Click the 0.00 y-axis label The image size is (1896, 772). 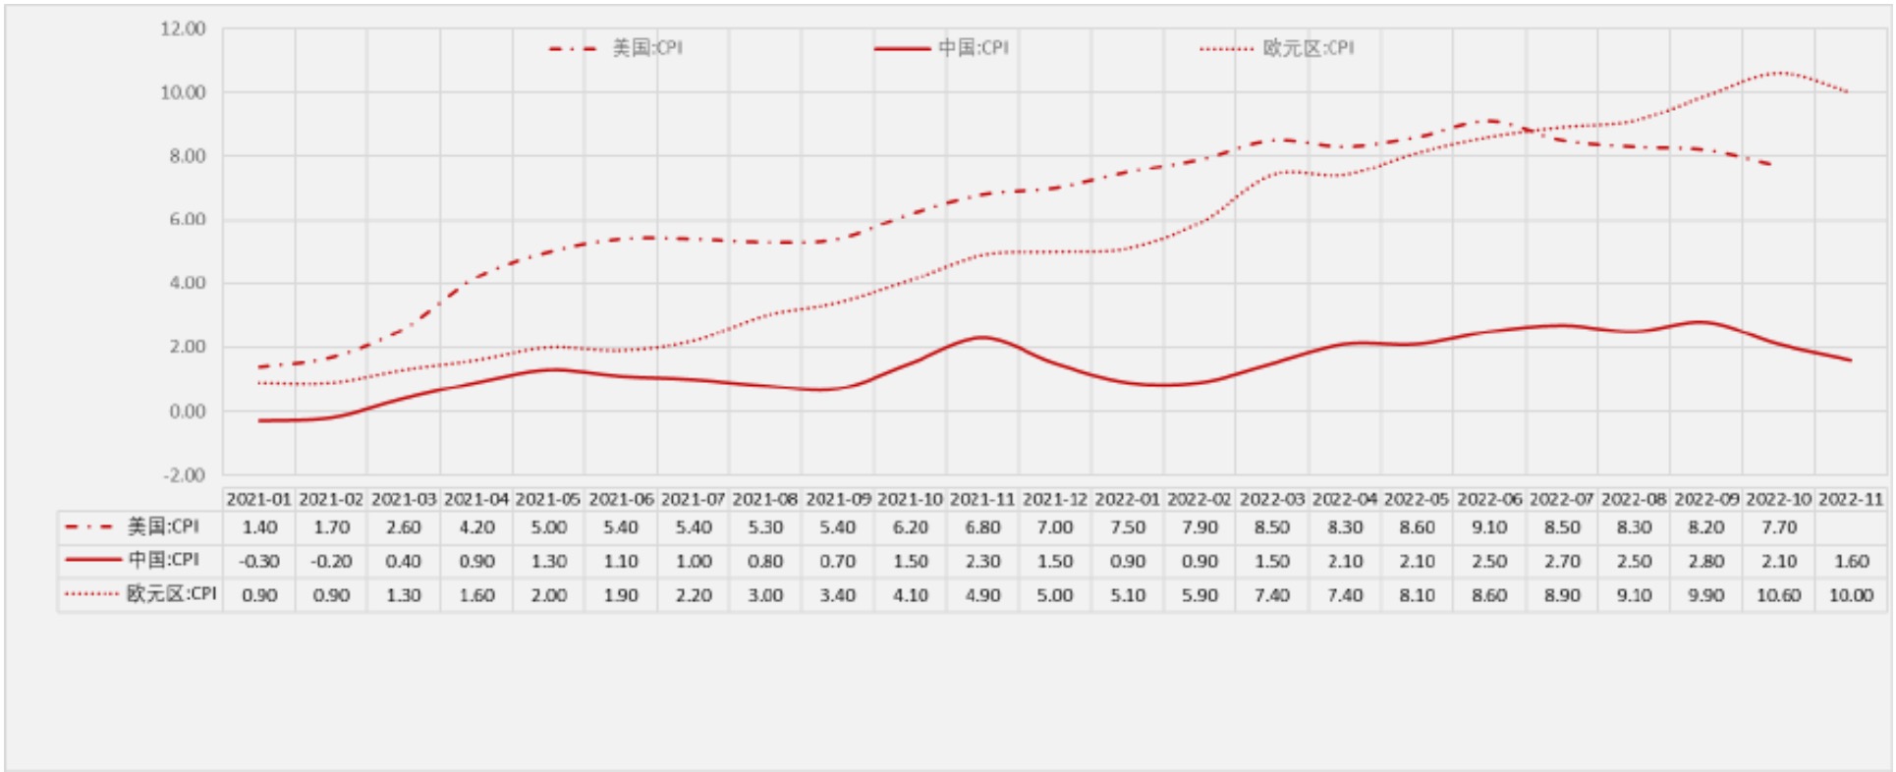point(188,412)
